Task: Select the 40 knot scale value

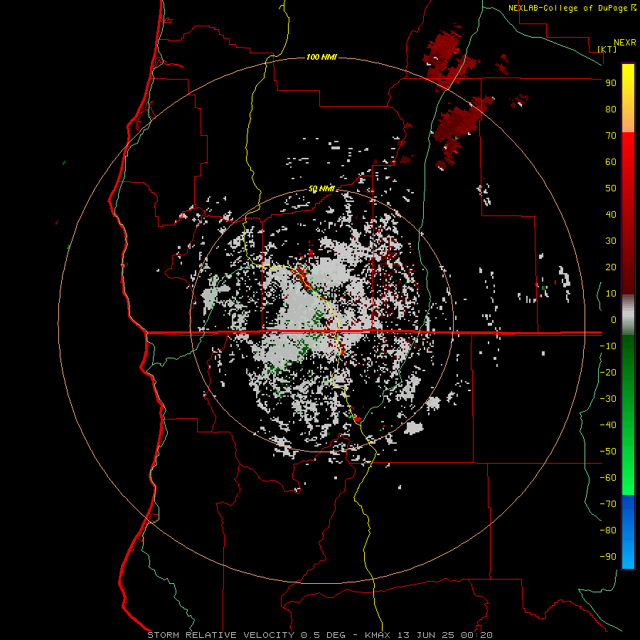Action: [x=611, y=214]
